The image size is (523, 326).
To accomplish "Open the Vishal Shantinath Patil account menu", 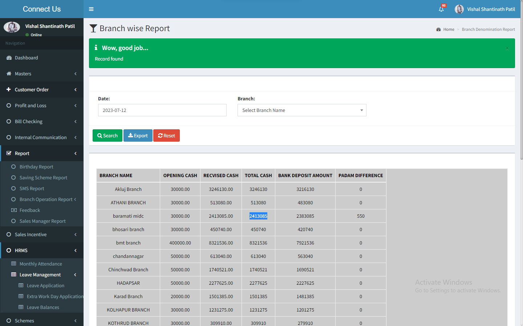I will coord(485,9).
